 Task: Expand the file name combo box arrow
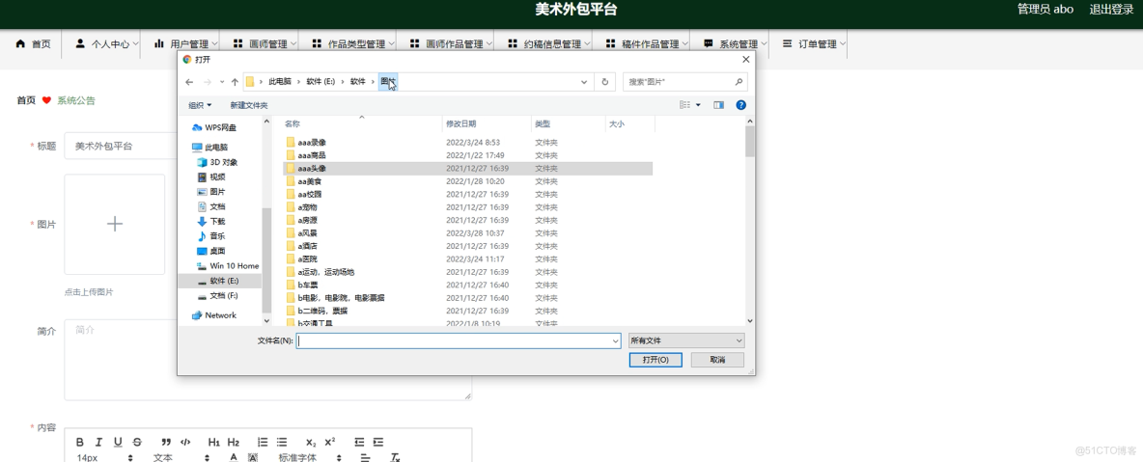[615, 340]
